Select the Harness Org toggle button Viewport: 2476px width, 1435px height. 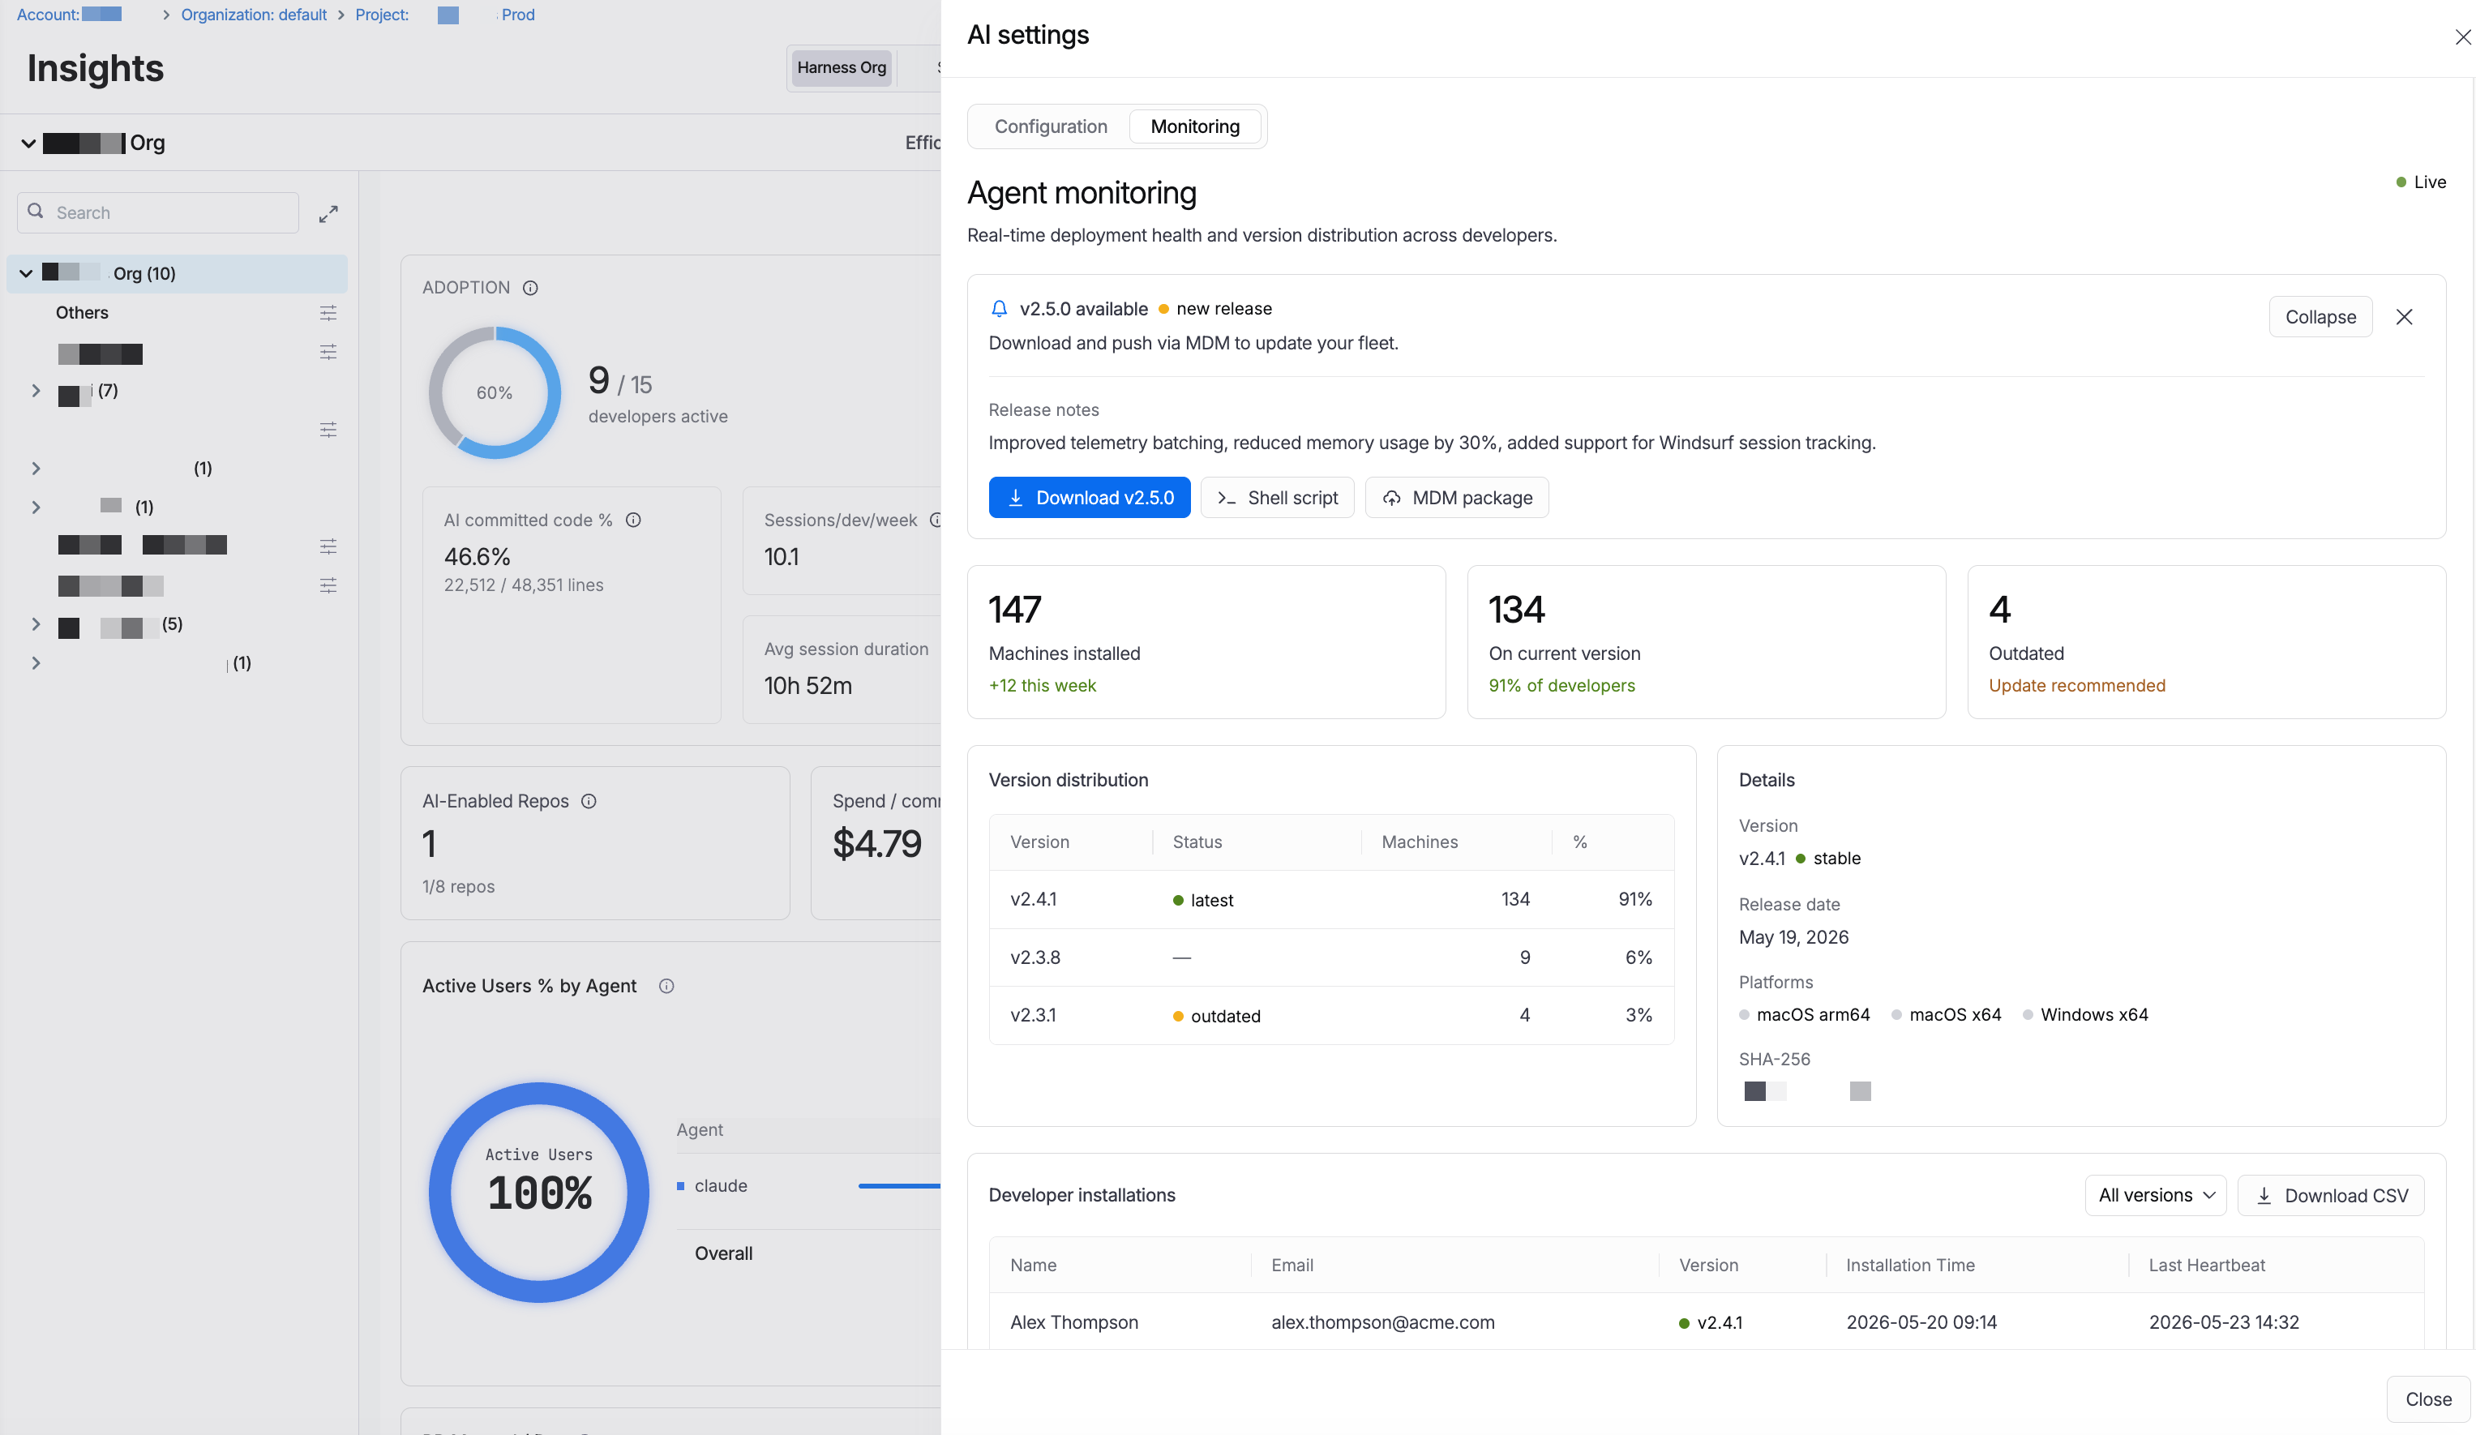[x=841, y=68]
